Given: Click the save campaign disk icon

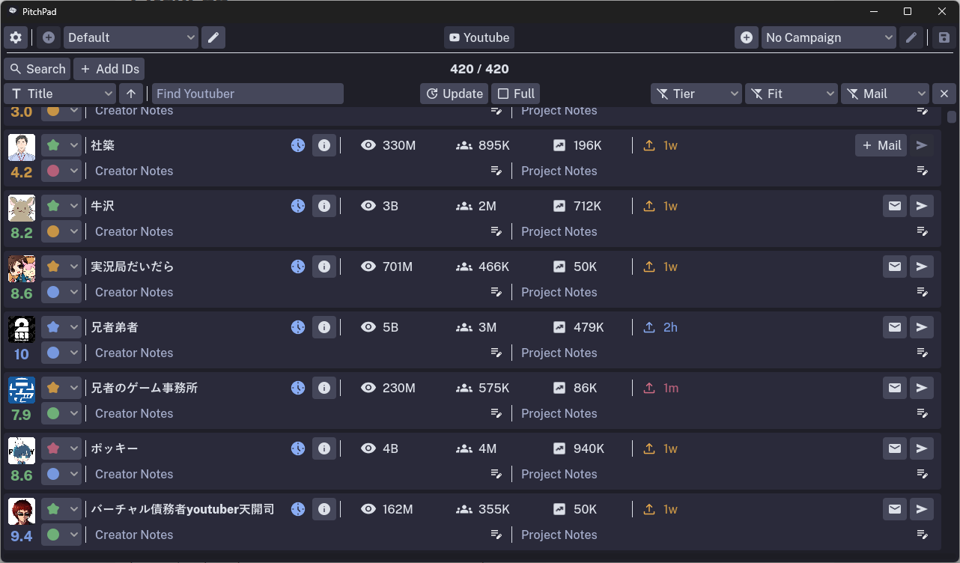Looking at the screenshot, I should tap(944, 37).
